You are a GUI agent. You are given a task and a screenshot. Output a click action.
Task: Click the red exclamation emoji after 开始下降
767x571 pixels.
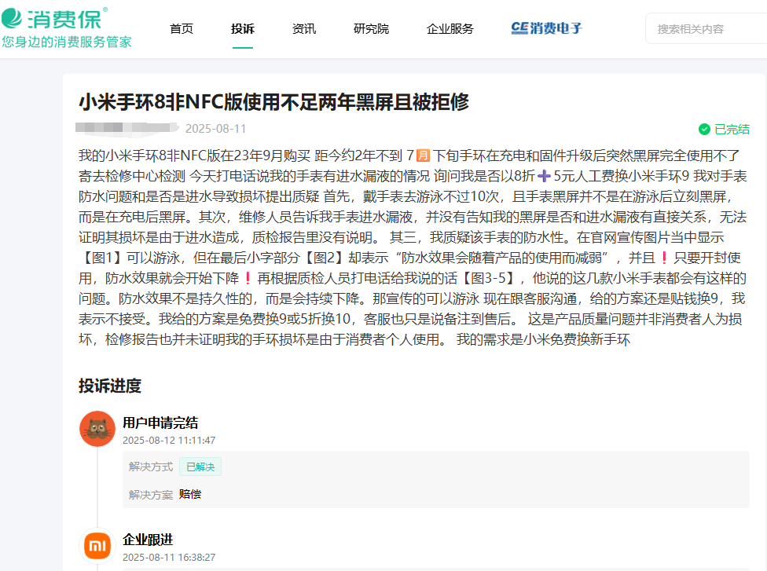click(x=248, y=278)
